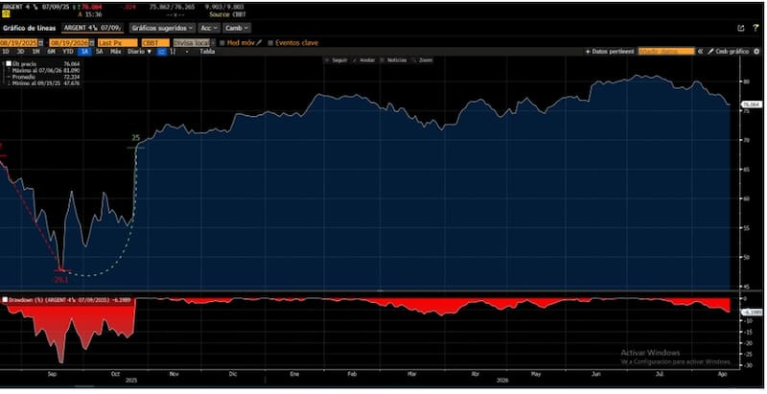This screenshot has width=767, height=394.
Task: Click the double-chevron collapse icon beside Añadir datos
Action: [700, 52]
